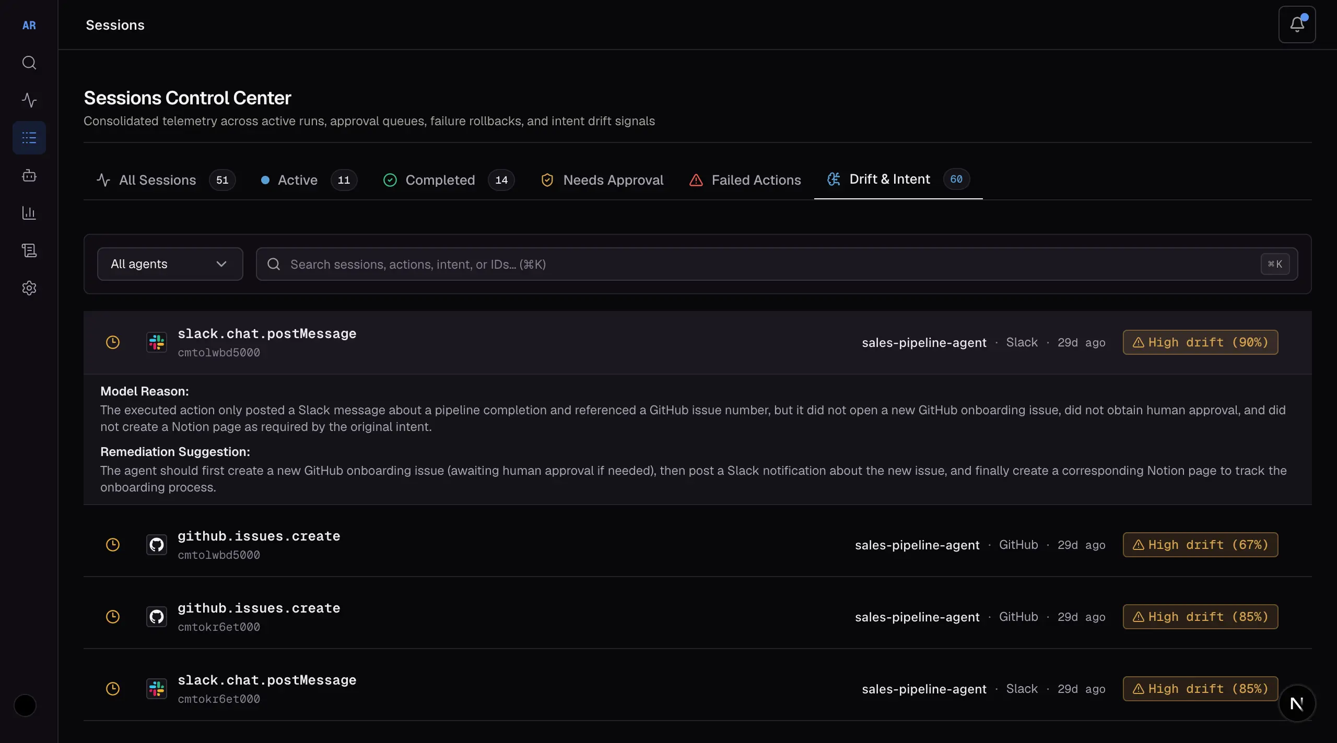Viewport: 1337px width, 743px height.
Task: Click the floating N badge button
Action: [1297, 703]
